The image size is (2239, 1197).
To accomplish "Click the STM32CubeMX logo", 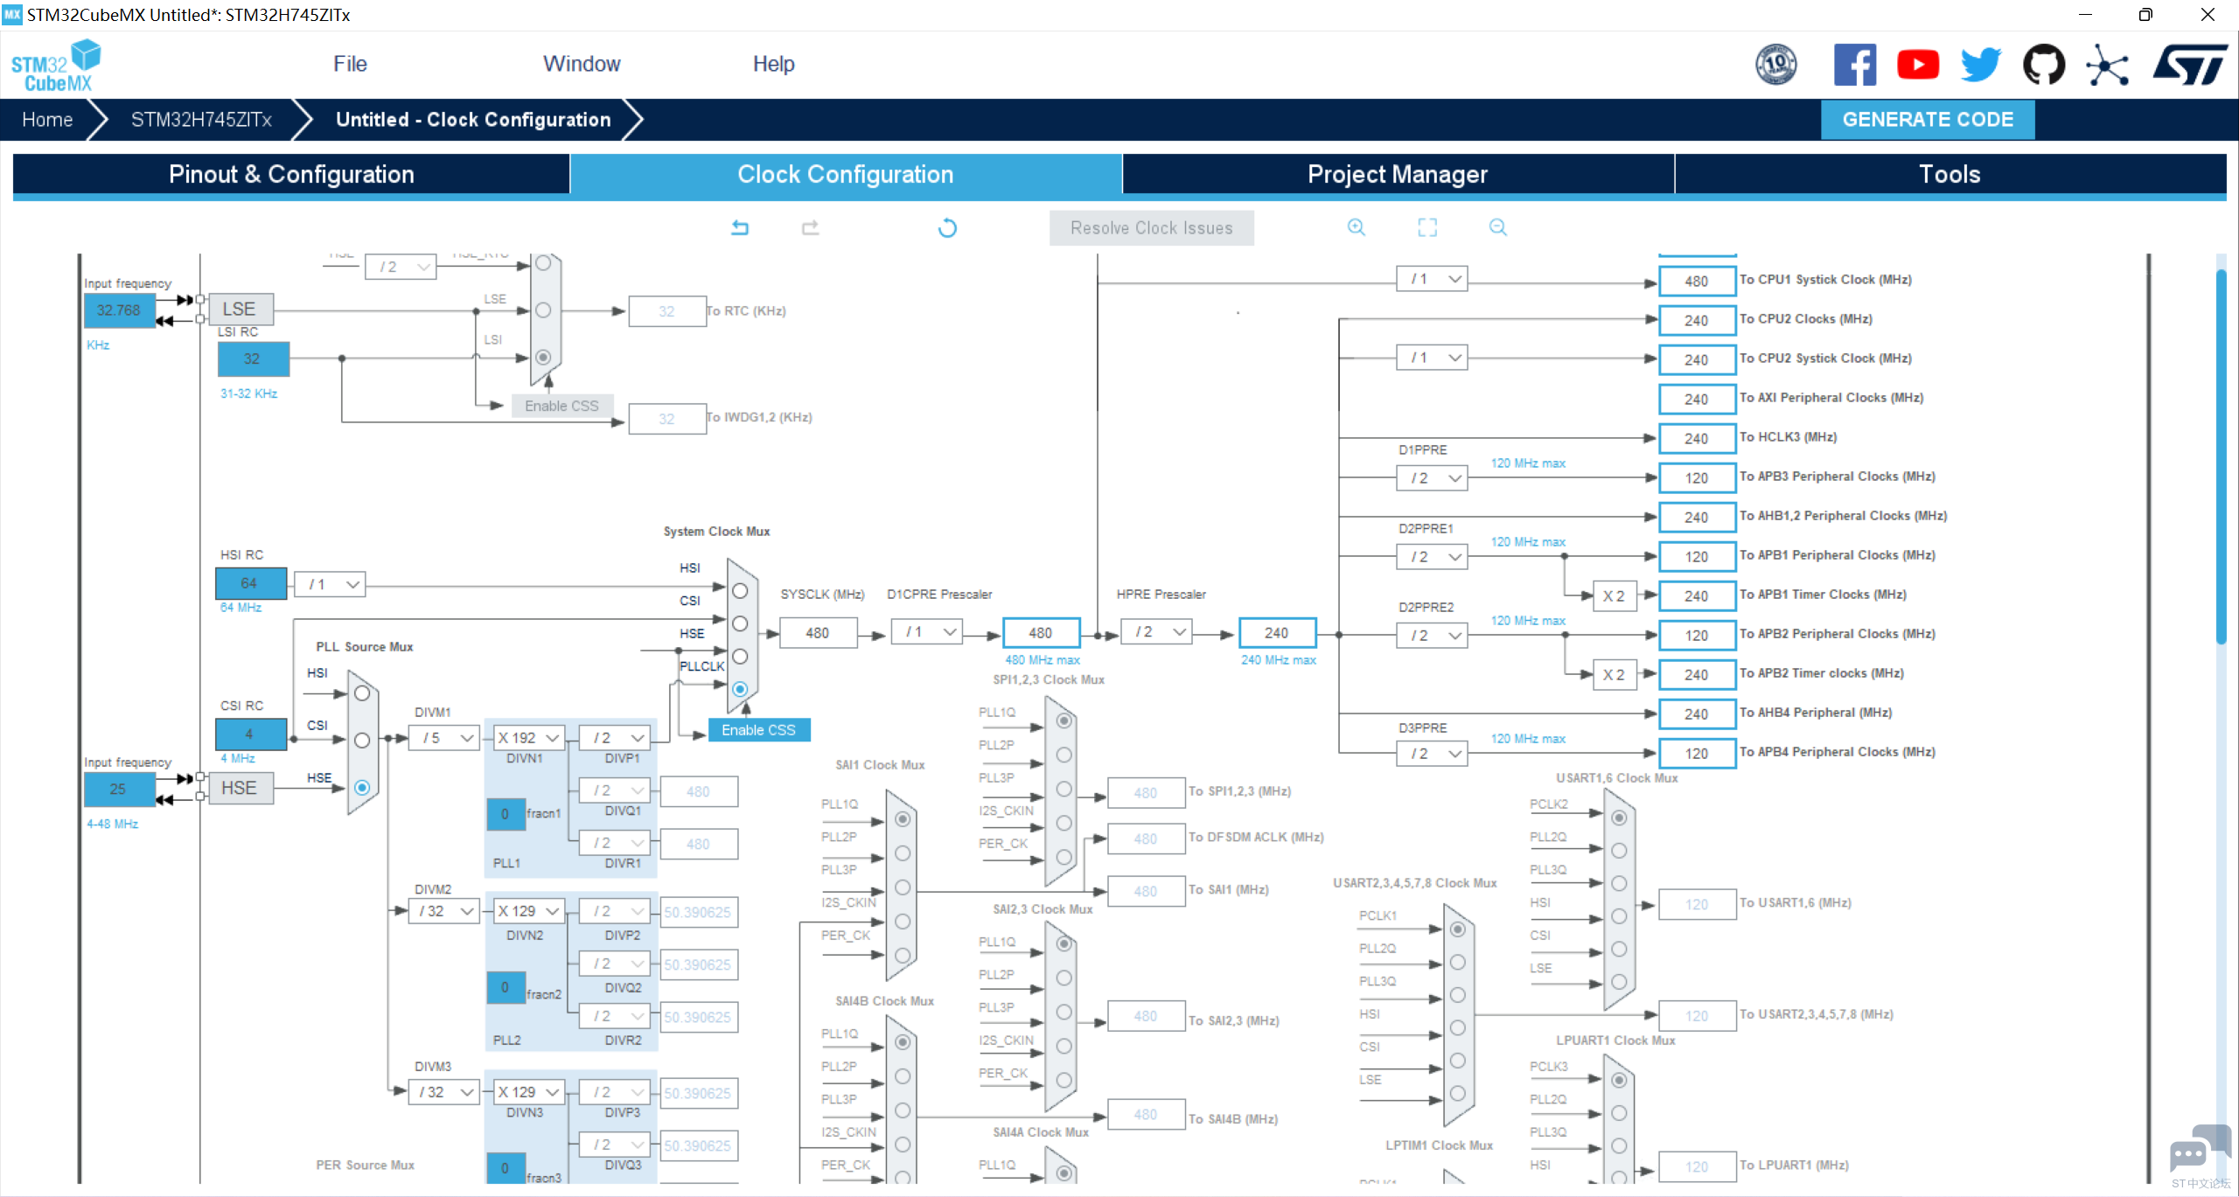I will tap(56, 66).
